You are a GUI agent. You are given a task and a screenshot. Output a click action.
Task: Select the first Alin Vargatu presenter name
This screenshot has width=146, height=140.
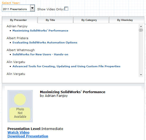pos(16,62)
